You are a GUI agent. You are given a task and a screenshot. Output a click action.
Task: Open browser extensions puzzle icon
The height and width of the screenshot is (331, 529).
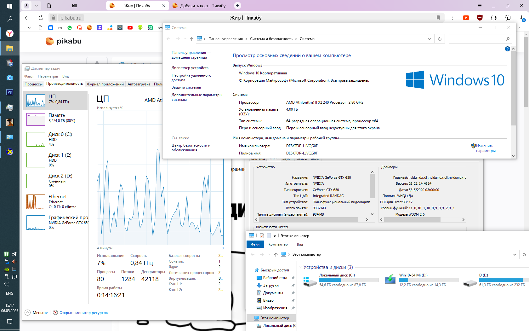[x=494, y=18]
